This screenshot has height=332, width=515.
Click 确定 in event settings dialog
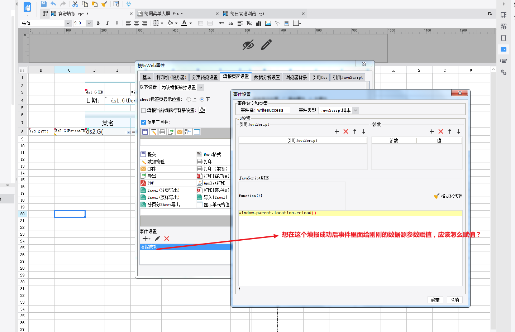coord(435,300)
